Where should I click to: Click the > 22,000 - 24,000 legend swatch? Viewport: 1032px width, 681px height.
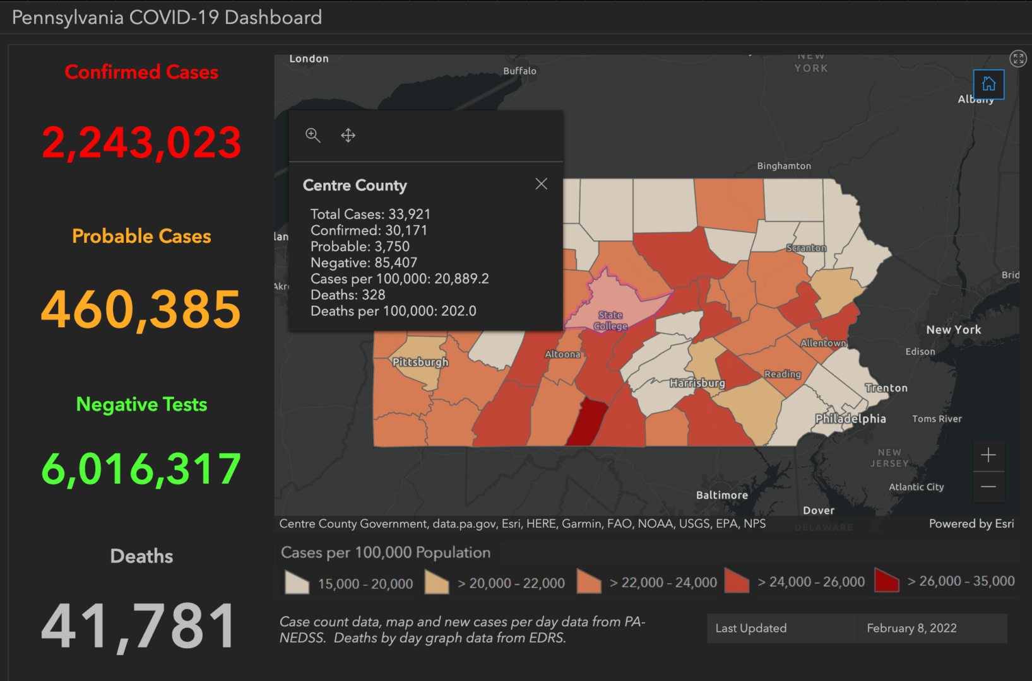coord(589,582)
